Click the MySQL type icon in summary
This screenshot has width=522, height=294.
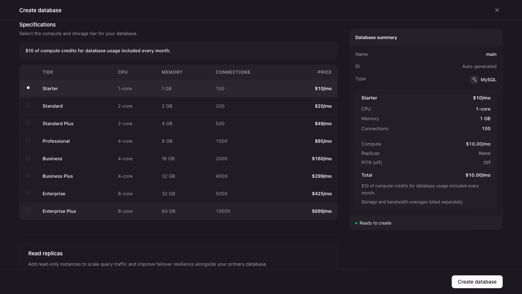pyautogui.click(x=474, y=80)
